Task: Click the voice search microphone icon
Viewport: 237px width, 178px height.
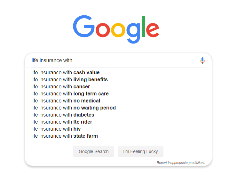Action: pos(202,61)
